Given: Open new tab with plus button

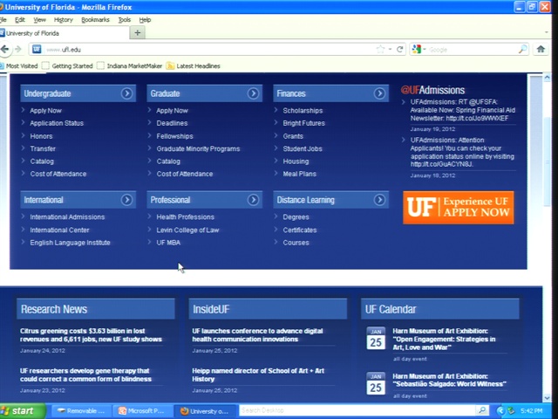Looking at the screenshot, I should pos(138,33).
